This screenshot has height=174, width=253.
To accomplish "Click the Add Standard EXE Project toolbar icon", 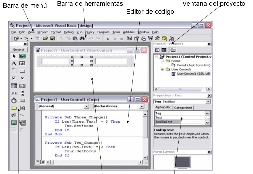I will [16, 38].
